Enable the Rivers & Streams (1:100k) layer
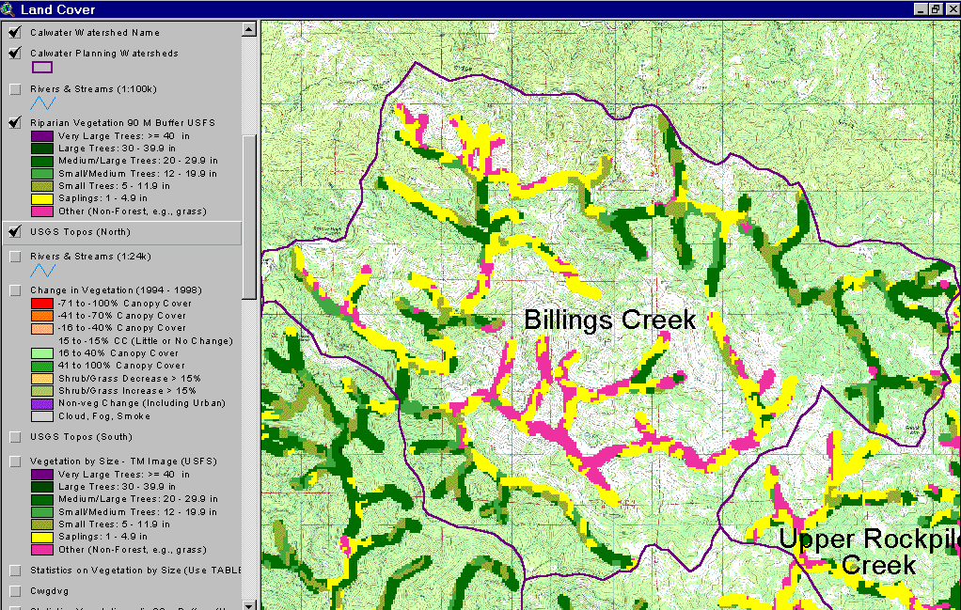 [15, 89]
